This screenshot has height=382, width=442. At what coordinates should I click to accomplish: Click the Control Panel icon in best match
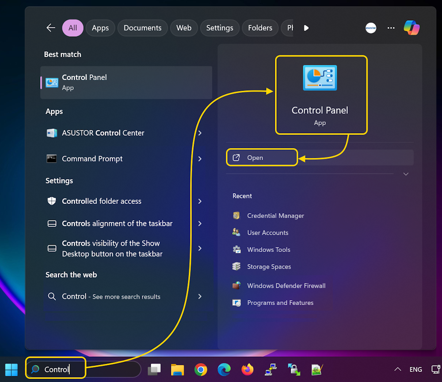pyautogui.click(x=52, y=83)
